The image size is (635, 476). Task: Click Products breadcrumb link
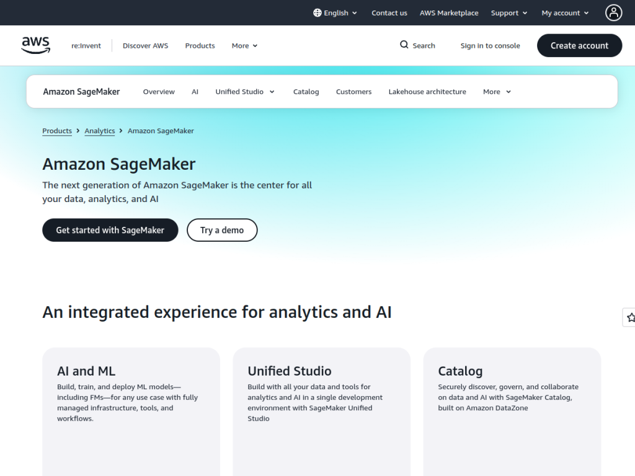coord(57,131)
